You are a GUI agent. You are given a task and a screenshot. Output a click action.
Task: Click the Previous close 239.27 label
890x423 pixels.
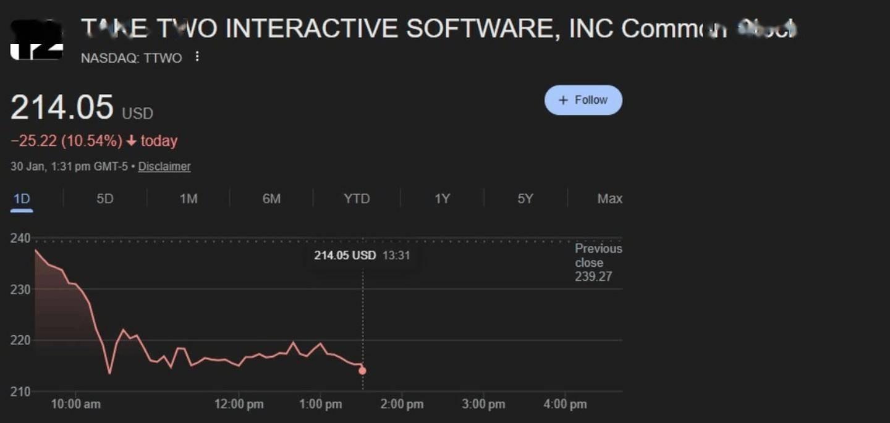pyautogui.click(x=598, y=262)
